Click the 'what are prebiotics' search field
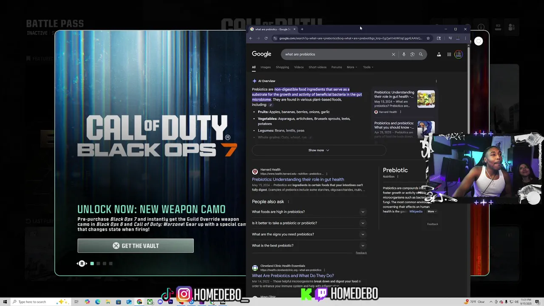Image resolution: width=544 pixels, height=306 pixels. click(336, 54)
